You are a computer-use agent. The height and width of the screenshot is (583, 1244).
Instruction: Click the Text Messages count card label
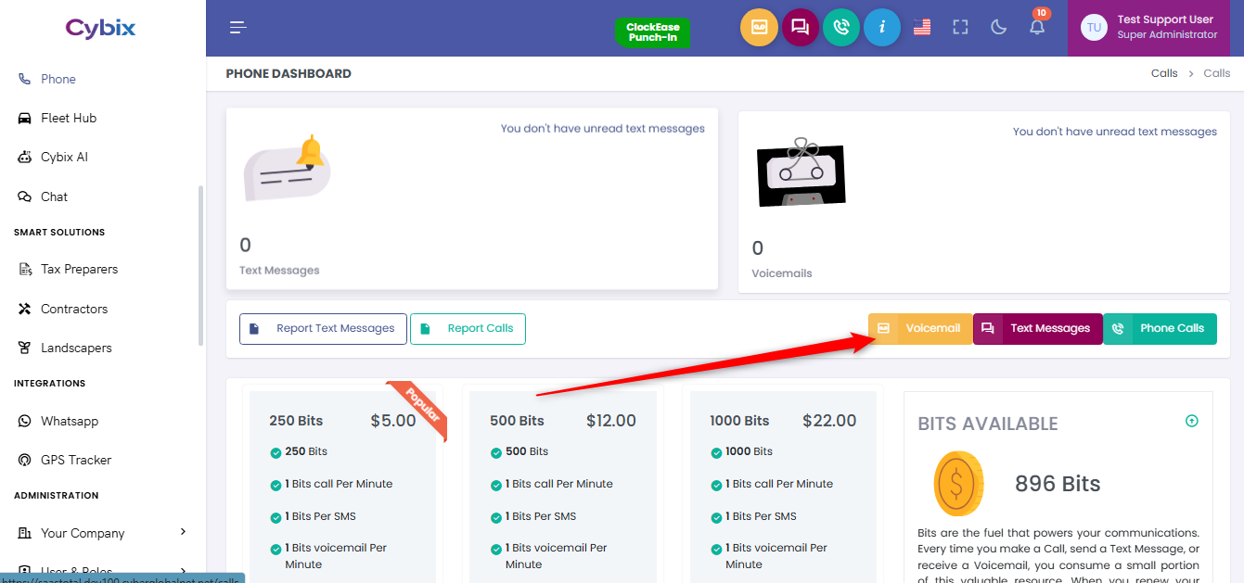(x=279, y=271)
